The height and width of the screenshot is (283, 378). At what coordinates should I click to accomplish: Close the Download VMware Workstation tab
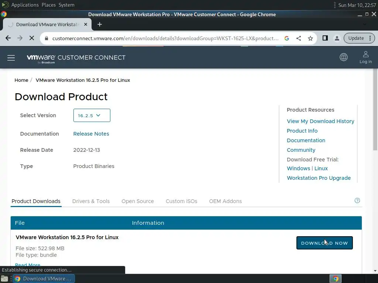coord(86,24)
